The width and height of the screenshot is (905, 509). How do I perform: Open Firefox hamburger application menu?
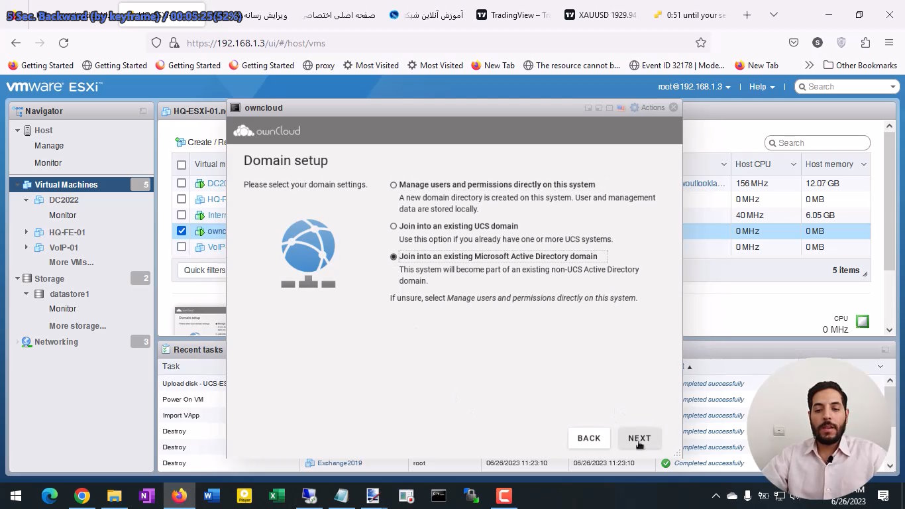coord(889,42)
